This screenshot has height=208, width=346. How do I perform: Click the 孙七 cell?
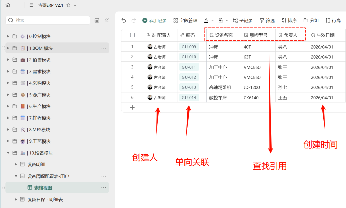[x=292, y=87]
